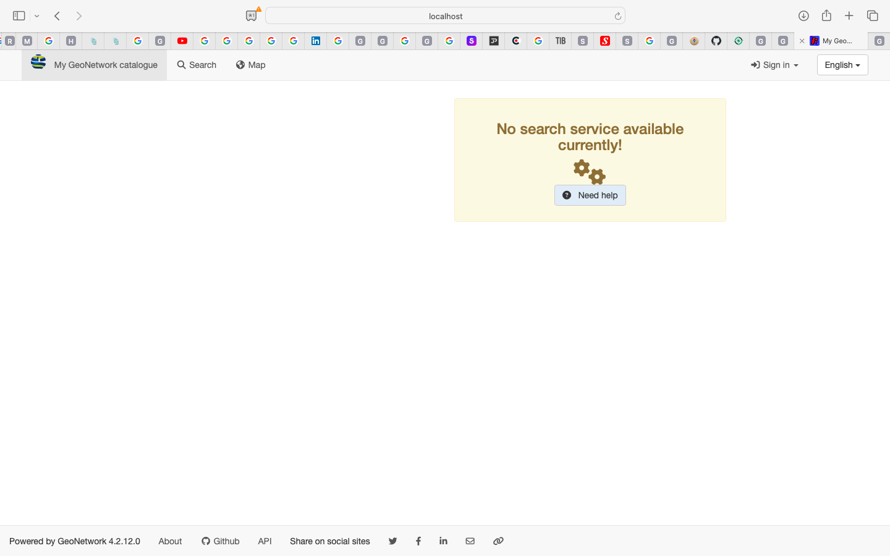
Task: Switch to the YouTube browser tab
Action: [182, 41]
